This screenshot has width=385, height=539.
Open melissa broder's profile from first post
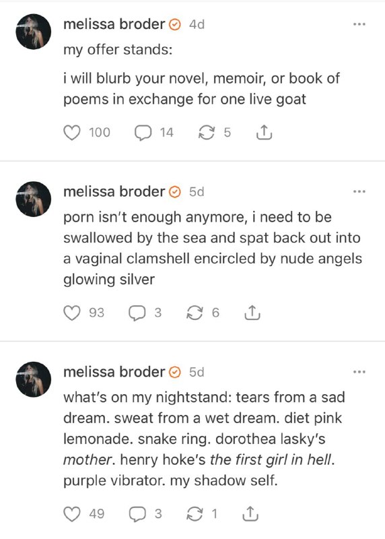point(114,24)
